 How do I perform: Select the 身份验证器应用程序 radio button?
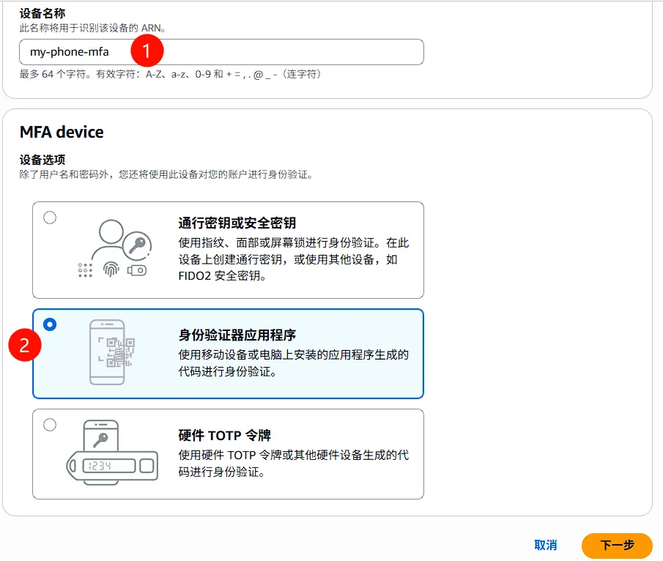click(x=50, y=323)
